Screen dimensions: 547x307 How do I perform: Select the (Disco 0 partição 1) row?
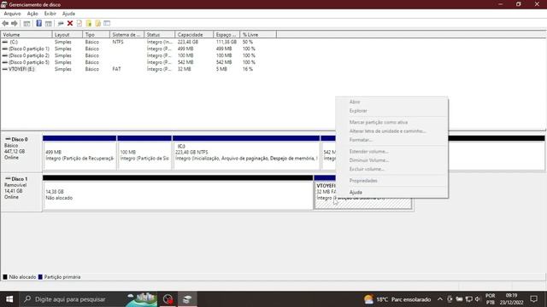point(129,49)
